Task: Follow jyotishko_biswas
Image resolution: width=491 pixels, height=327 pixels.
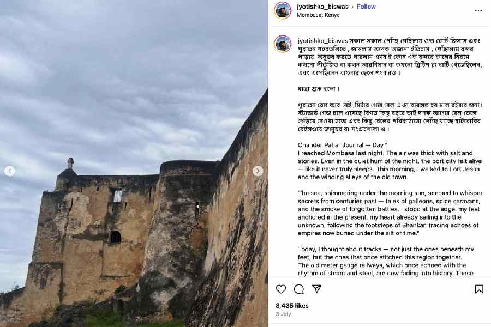Action: click(366, 7)
